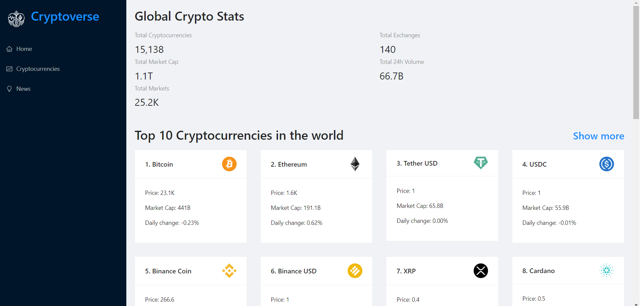640x306 pixels.
Task: Open the 7. XRP card
Action: [442, 281]
